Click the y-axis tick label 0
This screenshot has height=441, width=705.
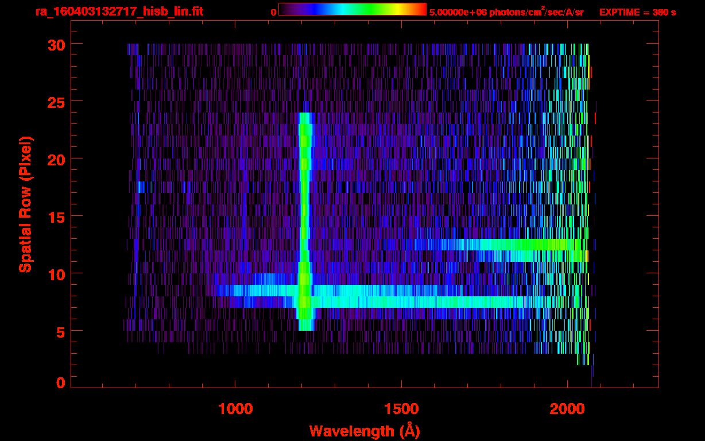[61, 382]
